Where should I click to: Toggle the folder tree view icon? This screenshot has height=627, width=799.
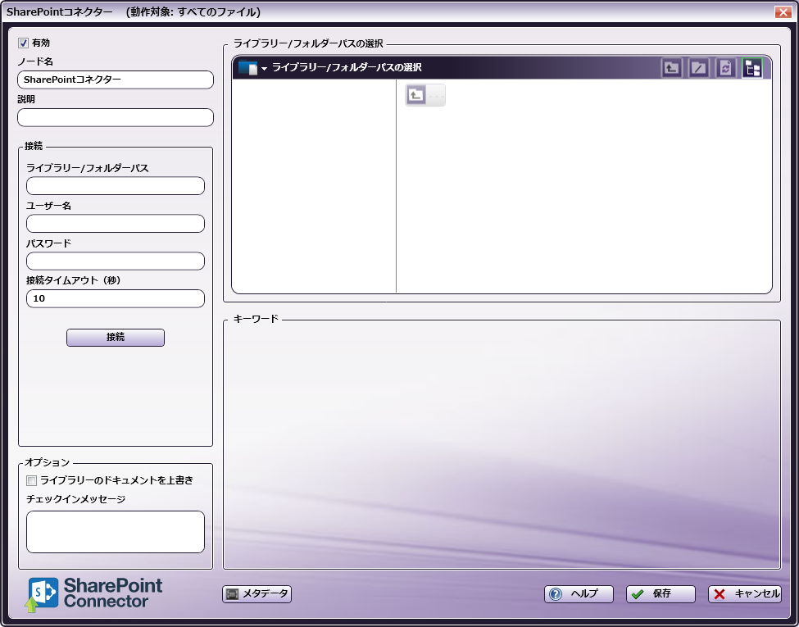coord(752,68)
